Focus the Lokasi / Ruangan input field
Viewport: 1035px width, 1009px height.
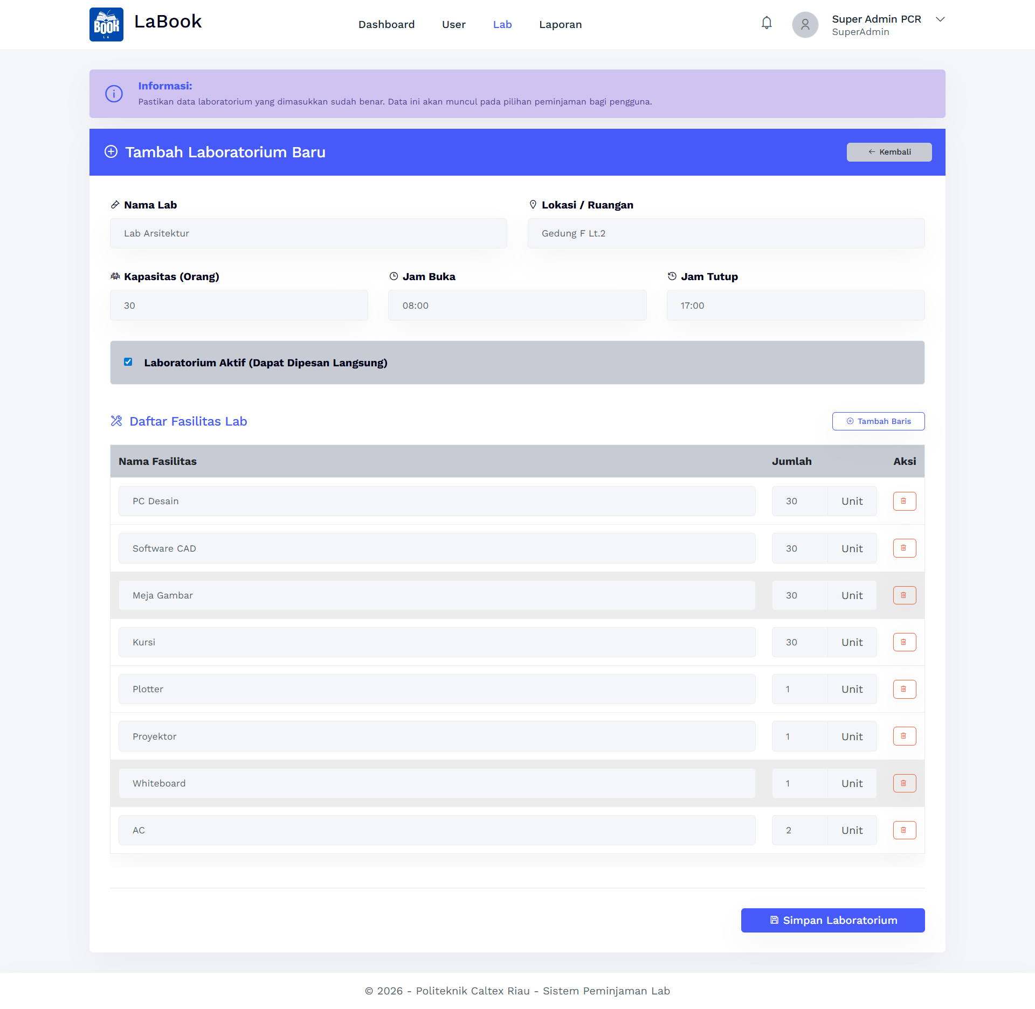click(x=726, y=233)
